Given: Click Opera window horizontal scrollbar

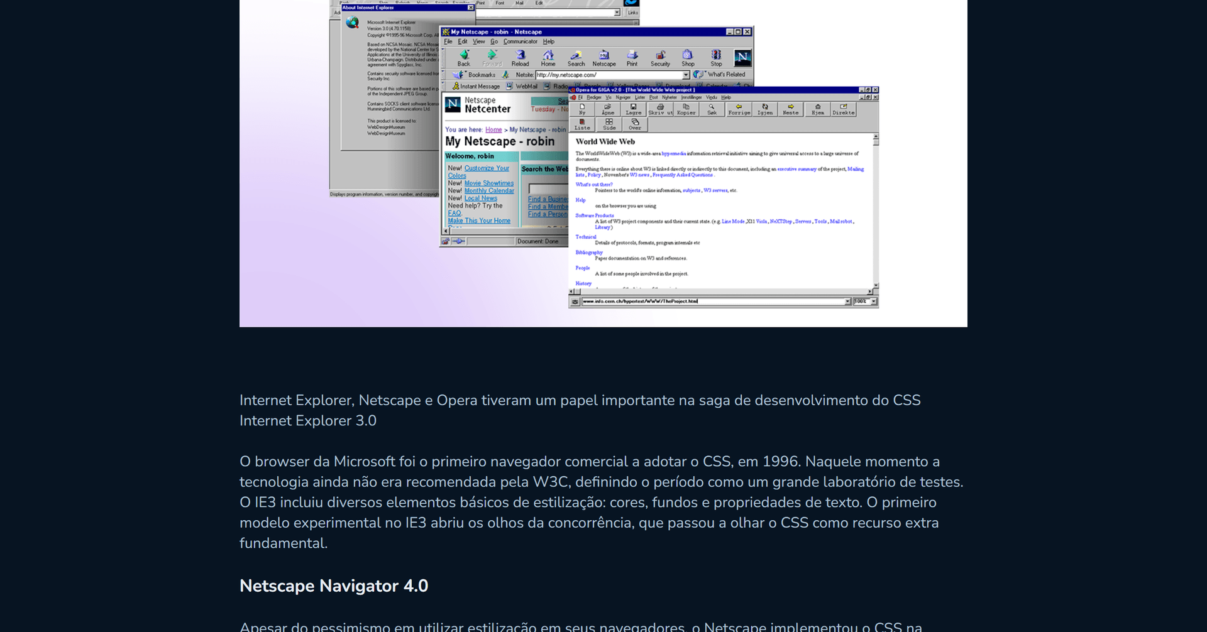Looking at the screenshot, I should click(721, 291).
